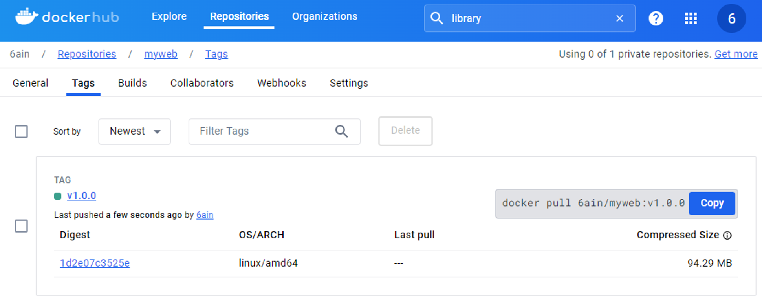Open the apps grid menu icon

[691, 18]
